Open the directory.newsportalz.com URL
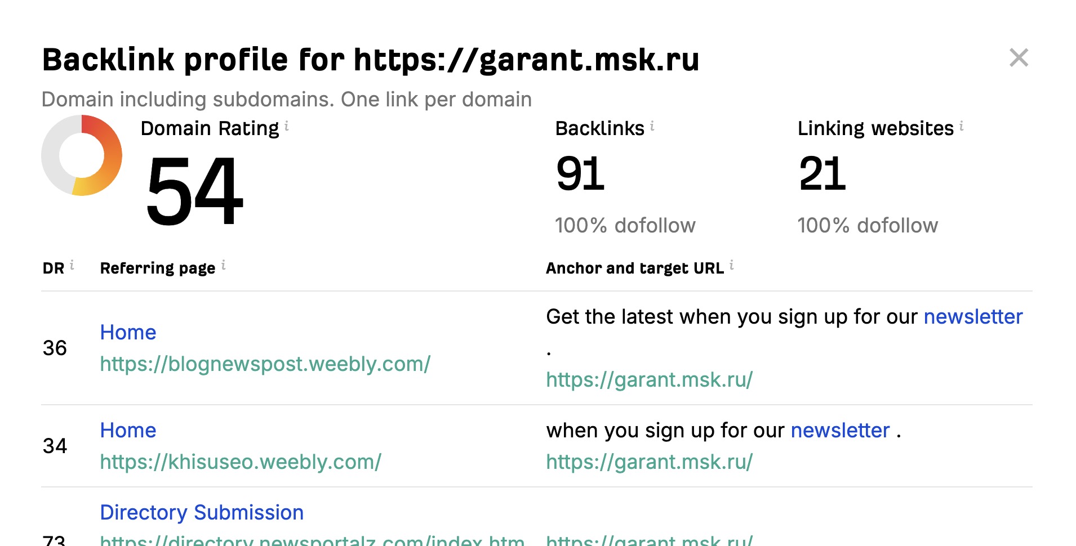This screenshot has height=546, width=1076. point(312,540)
